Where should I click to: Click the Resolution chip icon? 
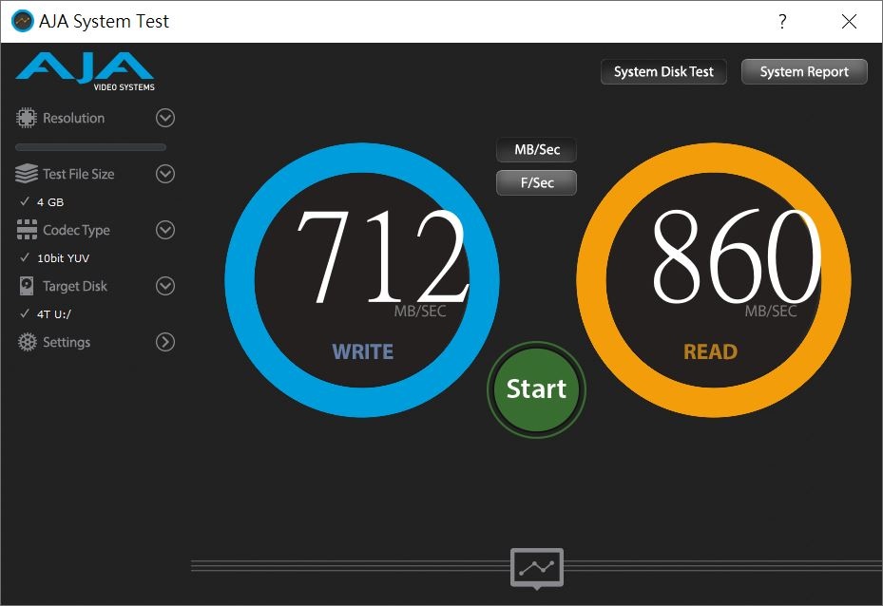[26, 118]
